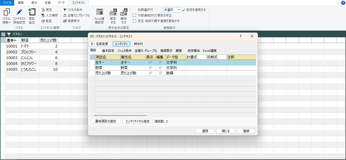
Task: Expand the パネル複製 dropdown arrow
Action: 10,22
